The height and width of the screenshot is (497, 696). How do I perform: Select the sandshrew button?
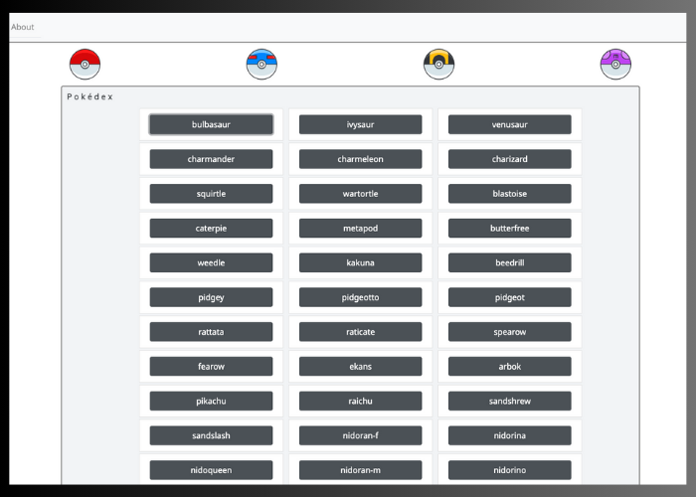click(509, 402)
